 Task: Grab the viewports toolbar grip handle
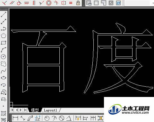tap(84, 3)
